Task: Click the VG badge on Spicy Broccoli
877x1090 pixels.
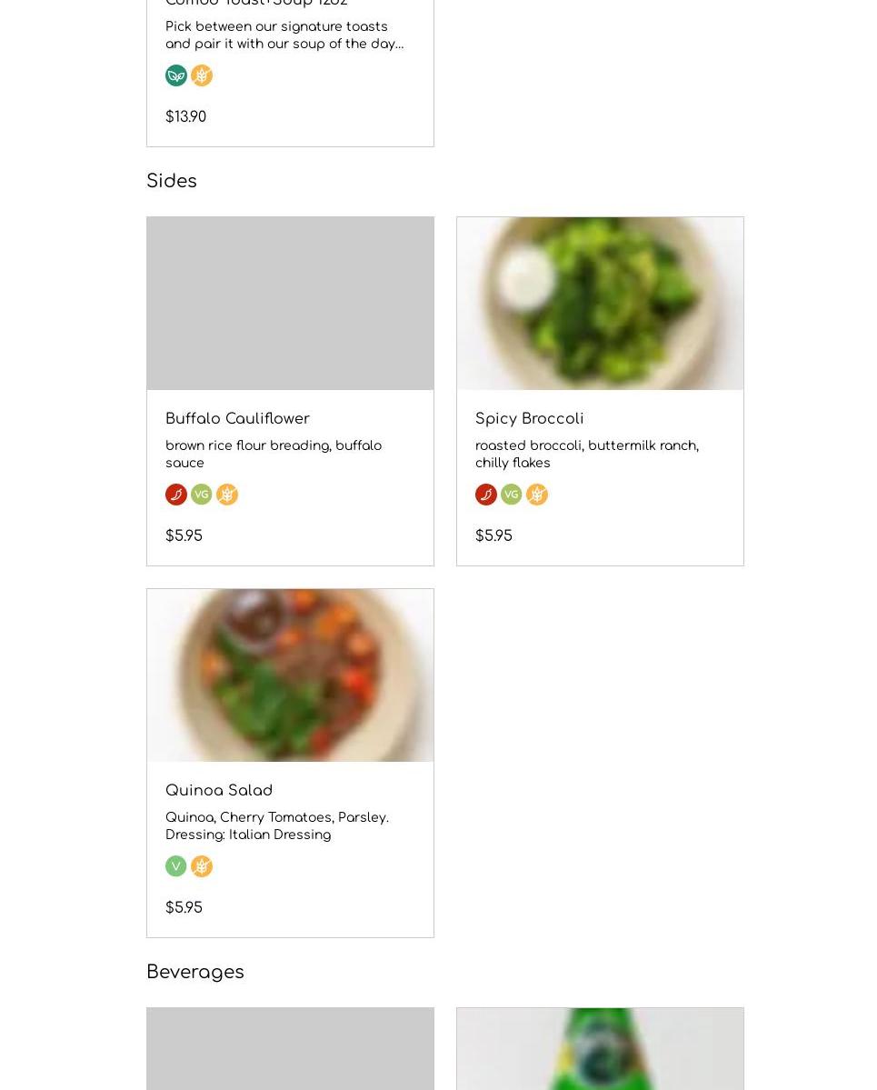Action: pyautogui.click(x=512, y=495)
